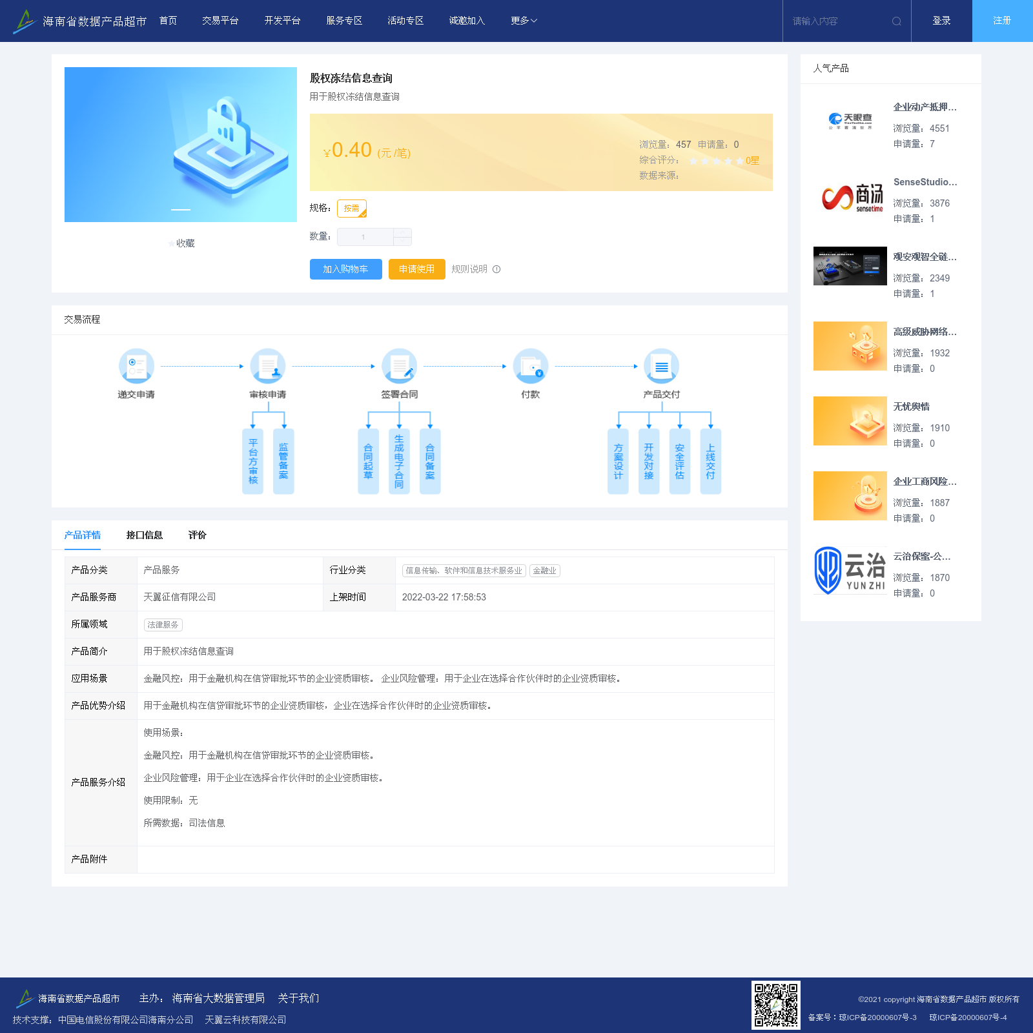Click the 付款 step icon
This screenshot has width=1033, height=1033.
(x=531, y=366)
